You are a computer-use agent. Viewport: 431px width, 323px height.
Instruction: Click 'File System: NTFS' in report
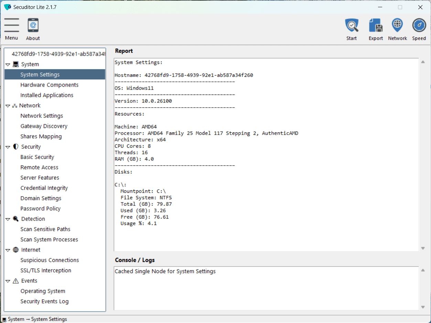(x=146, y=198)
